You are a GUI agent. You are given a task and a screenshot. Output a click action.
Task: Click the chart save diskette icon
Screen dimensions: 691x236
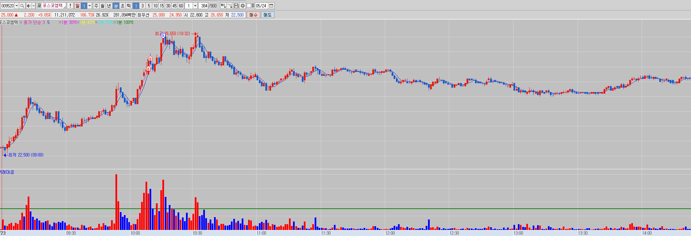tap(236, 6)
